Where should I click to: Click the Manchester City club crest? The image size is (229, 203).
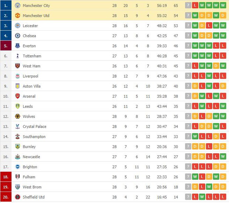[17, 6]
